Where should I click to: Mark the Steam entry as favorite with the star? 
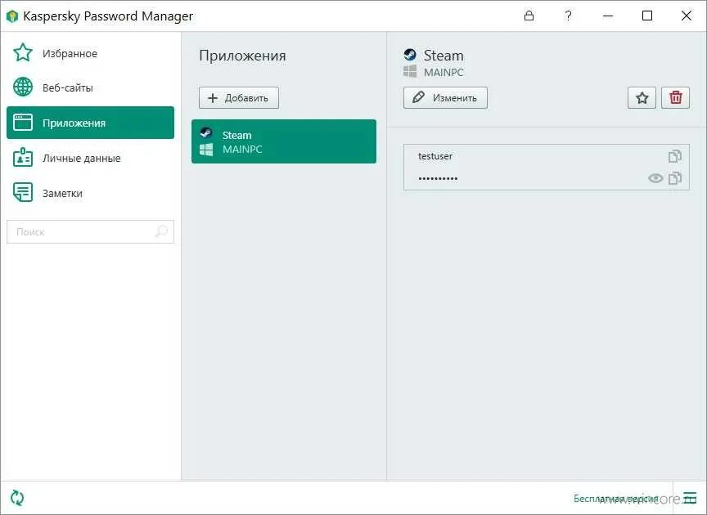coord(642,98)
